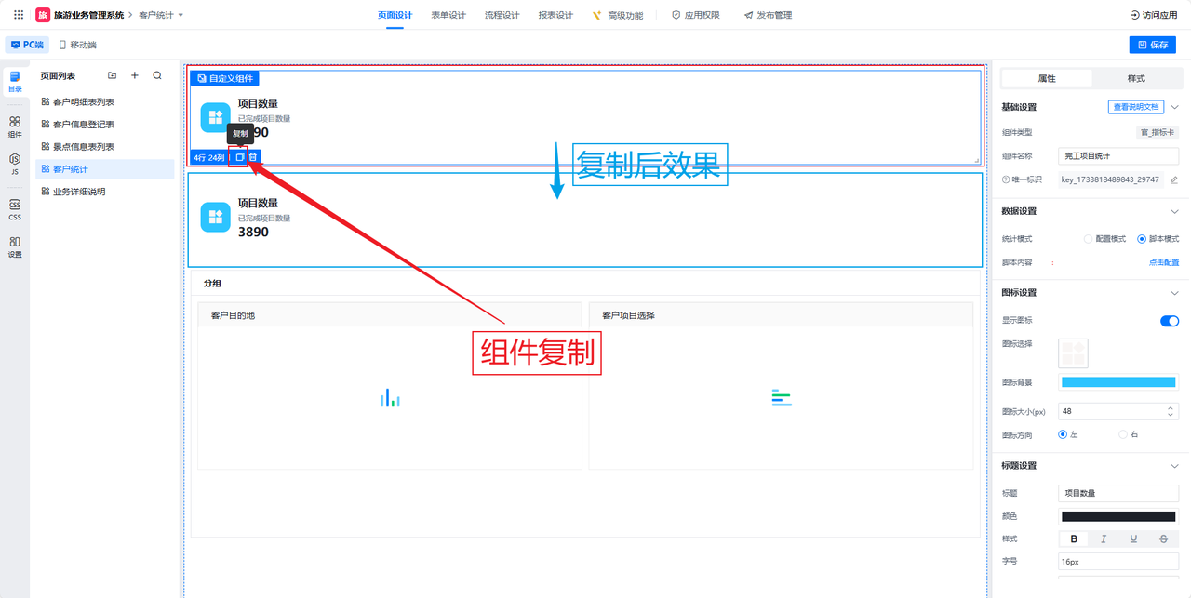Screen dimensions: 1191x598
Task: Collapse the 图标设置 section
Action: 1174,293
